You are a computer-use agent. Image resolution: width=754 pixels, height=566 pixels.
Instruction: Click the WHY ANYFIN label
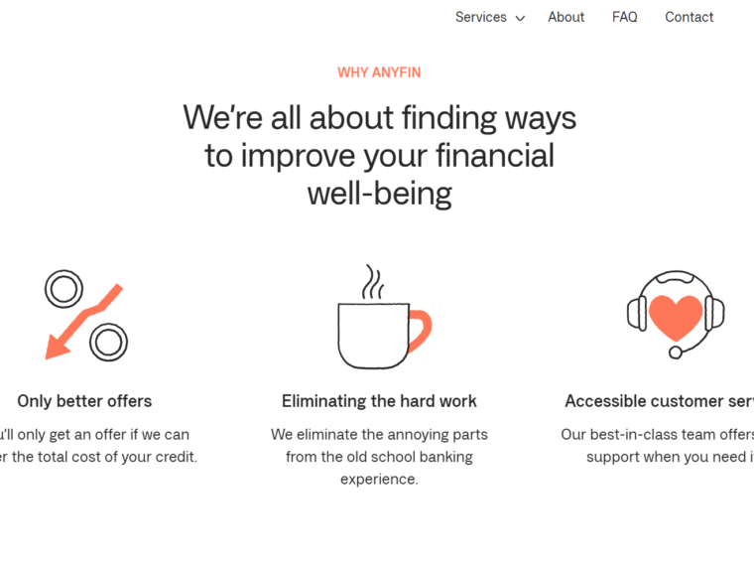pyautogui.click(x=379, y=72)
